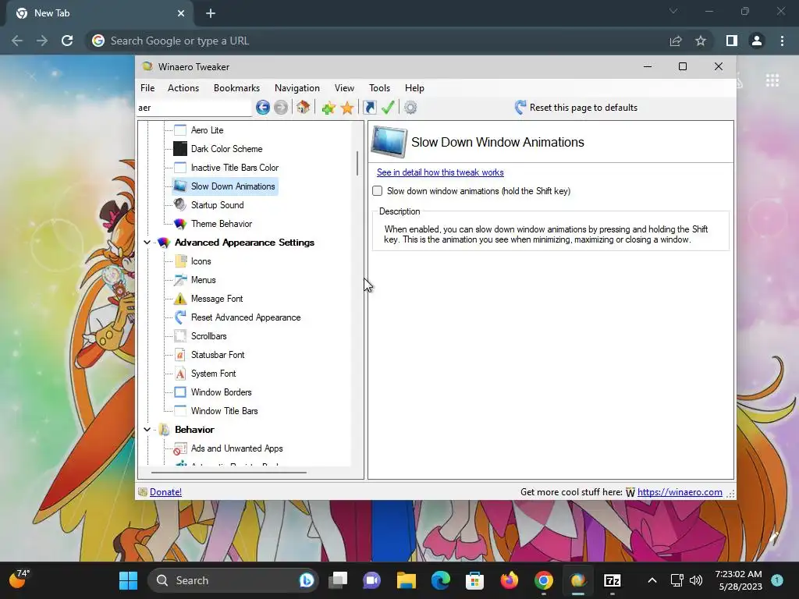Click the tree panel horizontal scrollbar
The height and width of the screenshot is (599, 799).
pyautogui.click(x=229, y=473)
